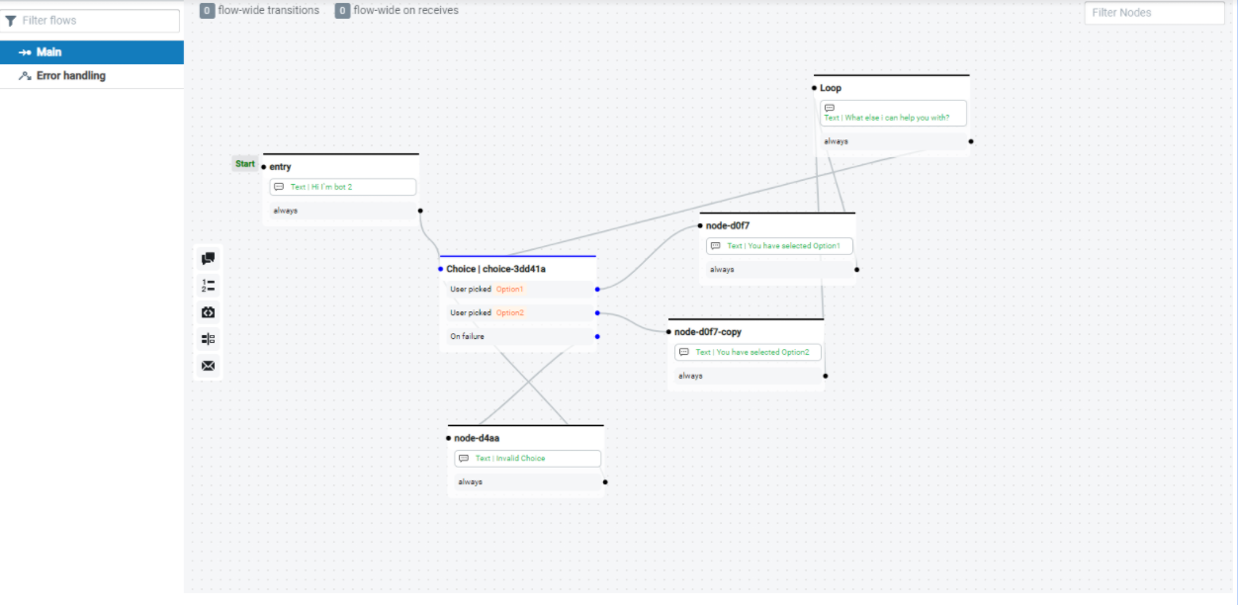Click inside the Filter Nodes field
The width and height of the screenshot is (1238, 605).
click(1153, 13)
